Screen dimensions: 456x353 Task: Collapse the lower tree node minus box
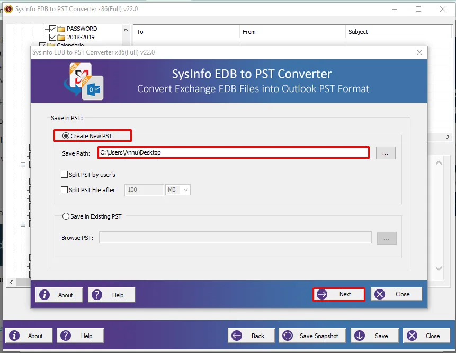[x=23, y=224]
